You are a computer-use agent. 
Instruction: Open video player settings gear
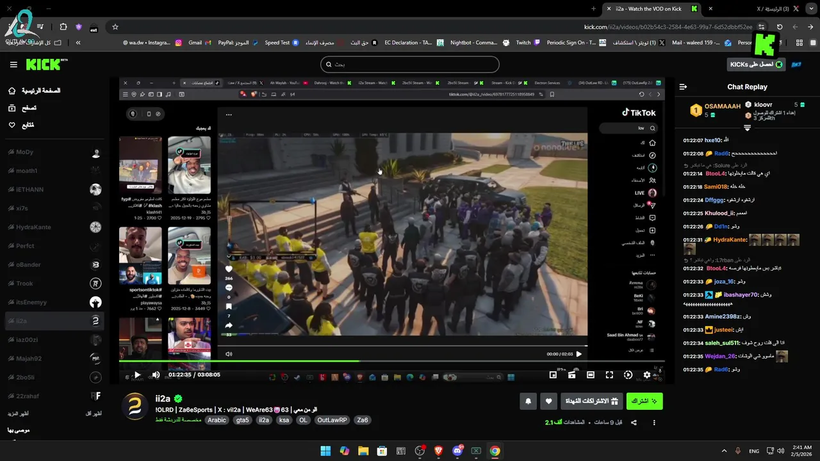click(x=647, y=375)
